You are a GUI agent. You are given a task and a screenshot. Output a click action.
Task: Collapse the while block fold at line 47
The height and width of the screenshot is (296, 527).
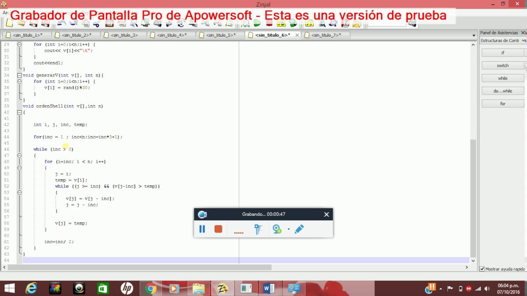tap(19, 155)
